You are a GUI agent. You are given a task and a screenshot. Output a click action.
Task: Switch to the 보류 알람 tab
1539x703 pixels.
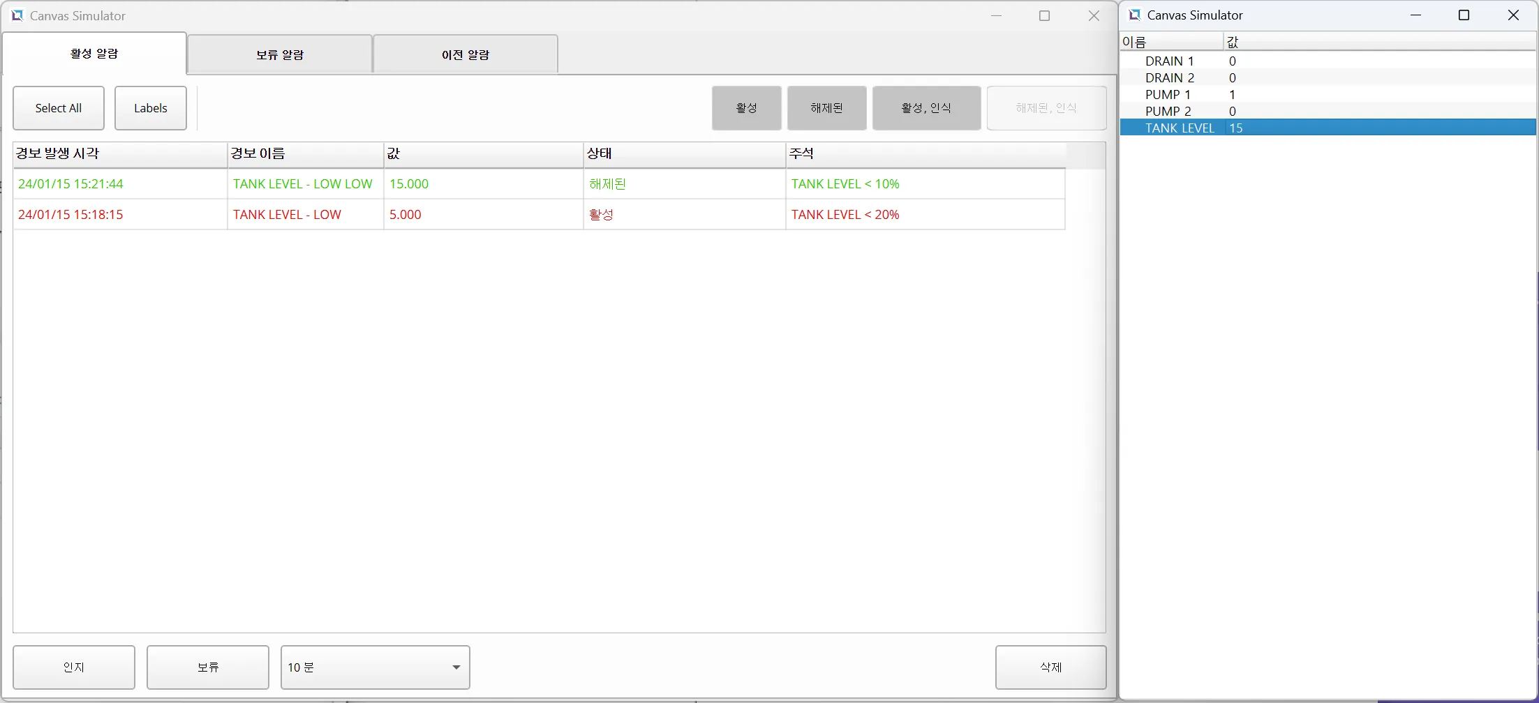point(279,54)
